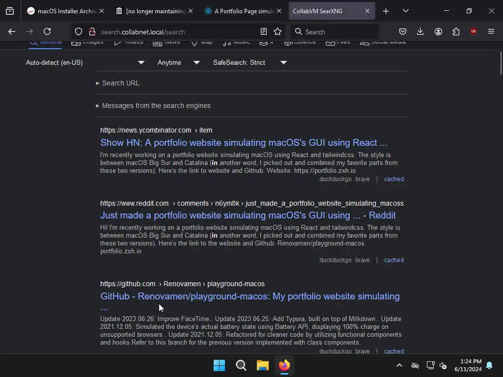This screenshot has height=377, width=503.
Task: Switch to A Portfolio Page tab
Action: point(244,11)
